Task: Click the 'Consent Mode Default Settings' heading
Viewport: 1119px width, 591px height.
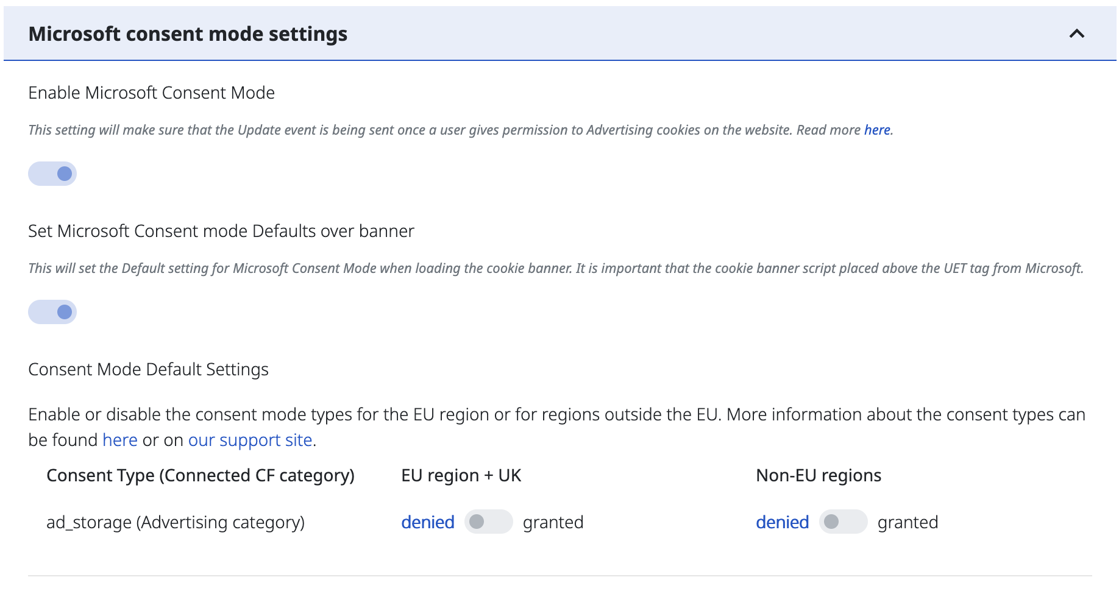Action: (x=148, y=369)
